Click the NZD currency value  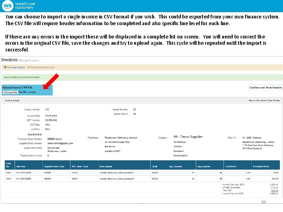pyautogui.click(x=48, y=129)
